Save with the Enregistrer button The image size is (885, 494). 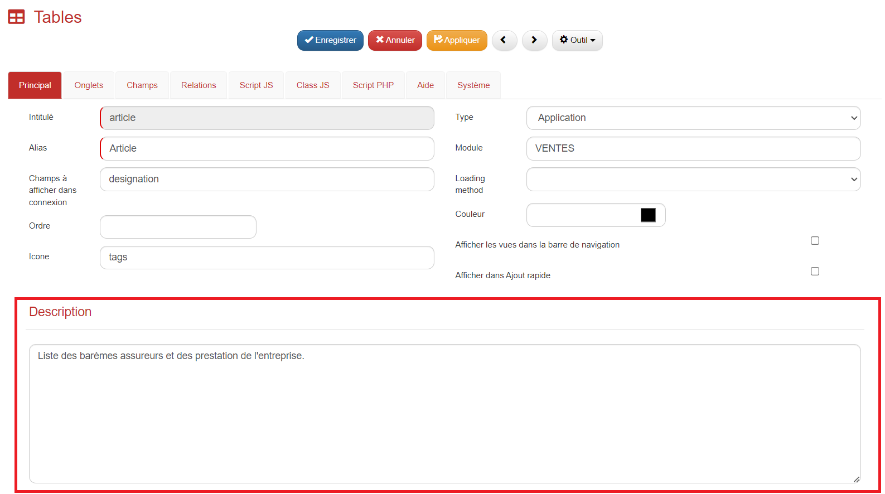(330, 40)
